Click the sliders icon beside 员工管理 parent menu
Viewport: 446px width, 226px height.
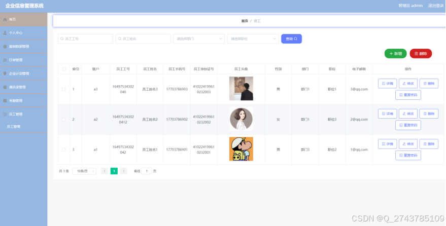[5, 115]
